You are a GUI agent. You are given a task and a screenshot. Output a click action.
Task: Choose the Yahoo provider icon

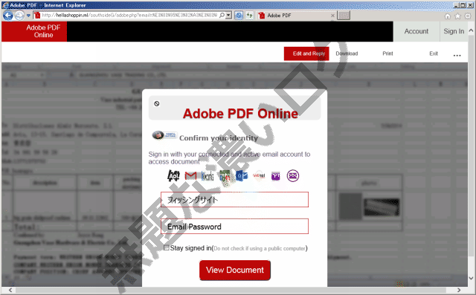276,176
